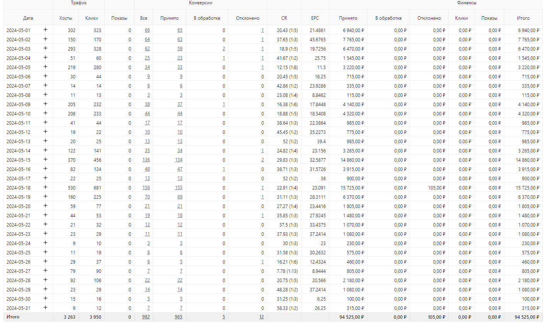Click plus icon for 2024-05-27
The width and height of the screenshot is (543, 323).
click(45, 271)
